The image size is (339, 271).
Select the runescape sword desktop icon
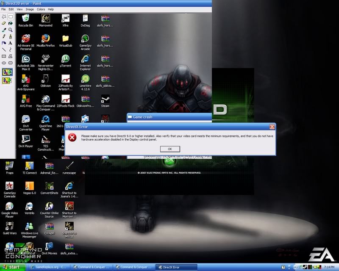point(69,168)
